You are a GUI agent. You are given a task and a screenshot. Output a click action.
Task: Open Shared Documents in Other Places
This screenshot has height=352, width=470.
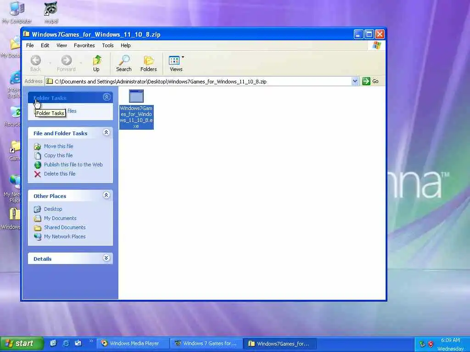[x=65, y=227]
